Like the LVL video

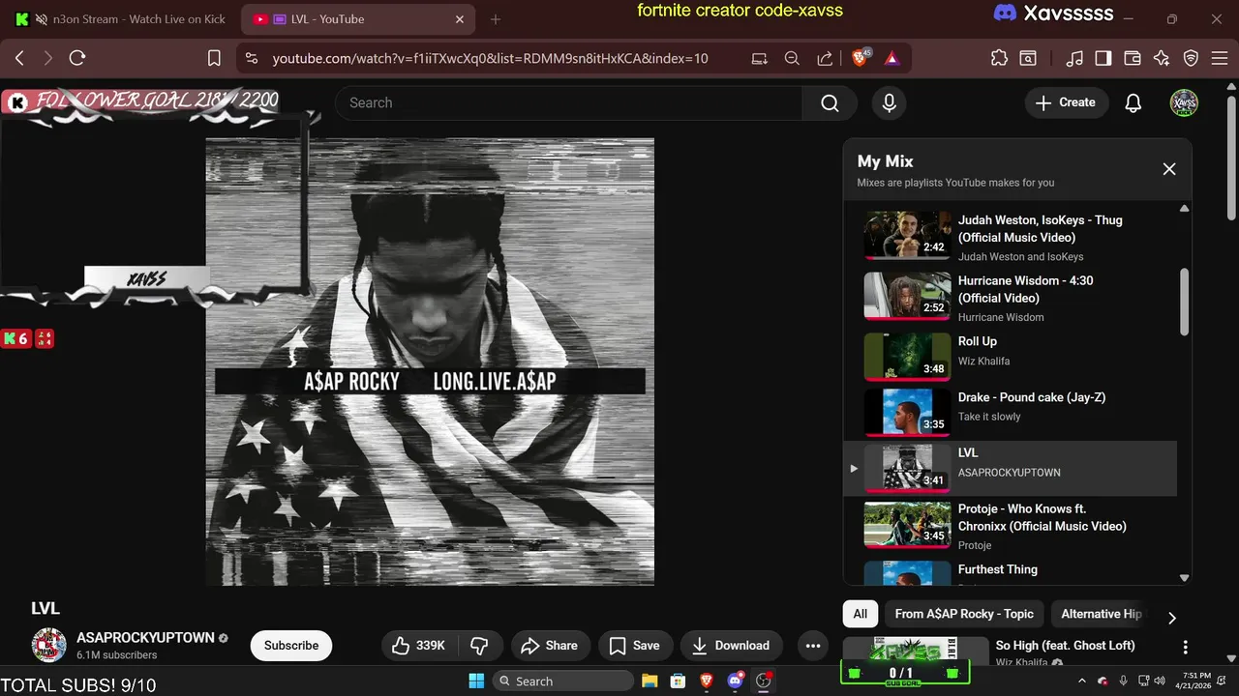[x=420, y=646]
